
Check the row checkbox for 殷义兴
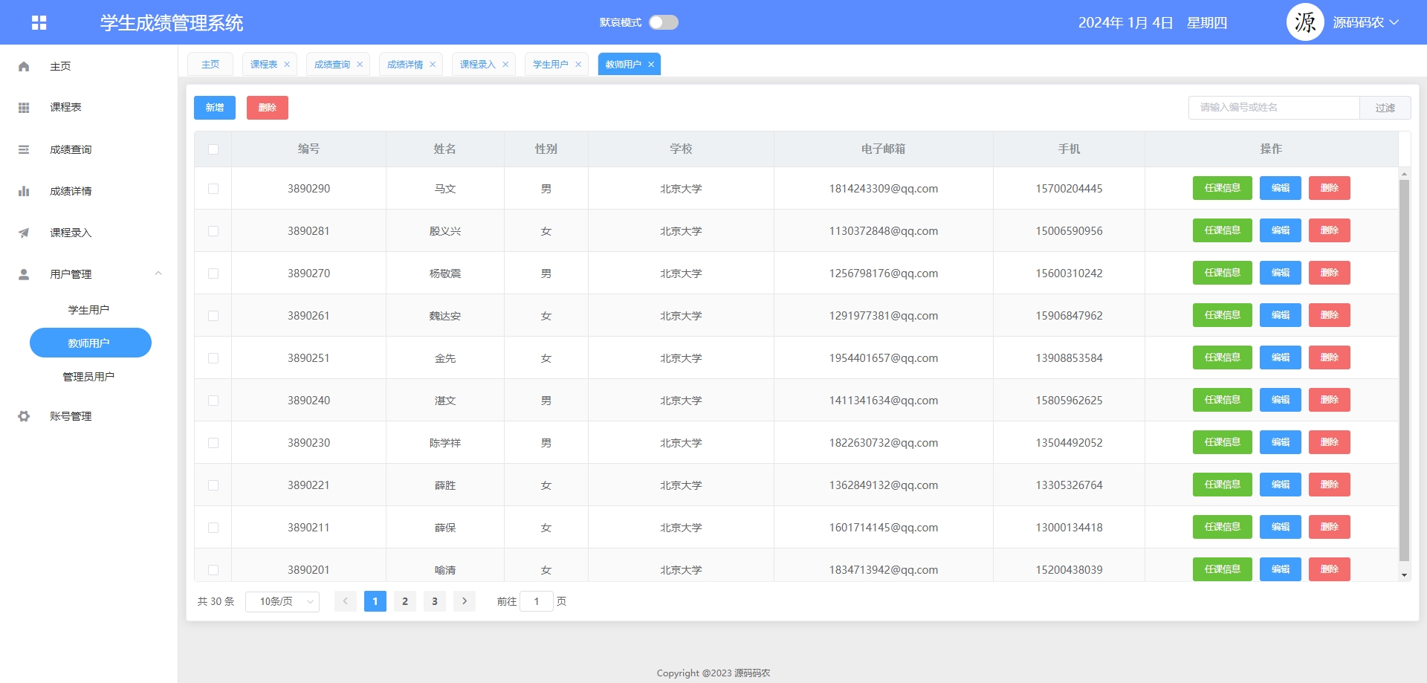213,231
